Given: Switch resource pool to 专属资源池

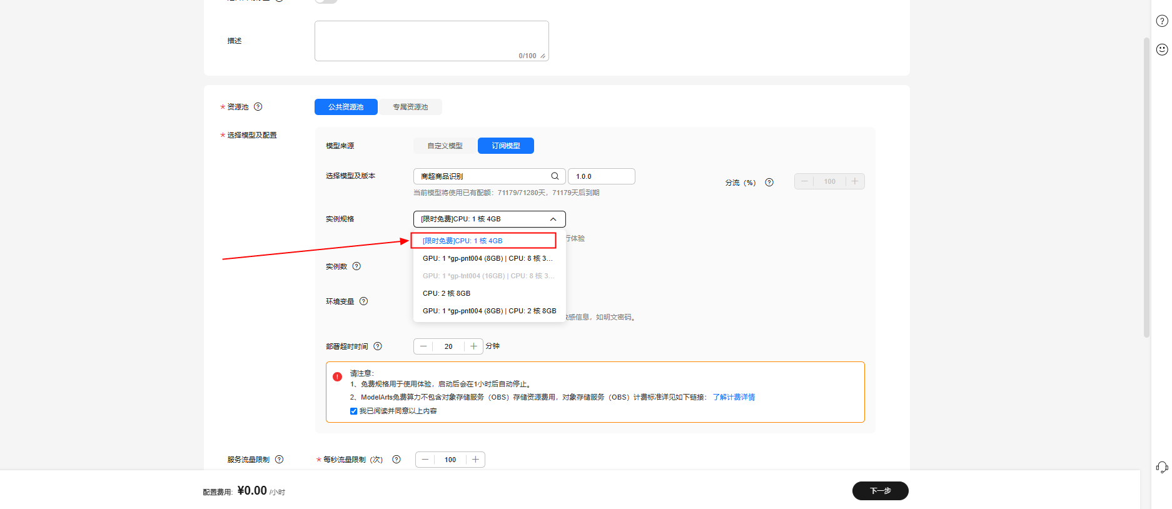Looking at the screenshot, I should (410, 107).
